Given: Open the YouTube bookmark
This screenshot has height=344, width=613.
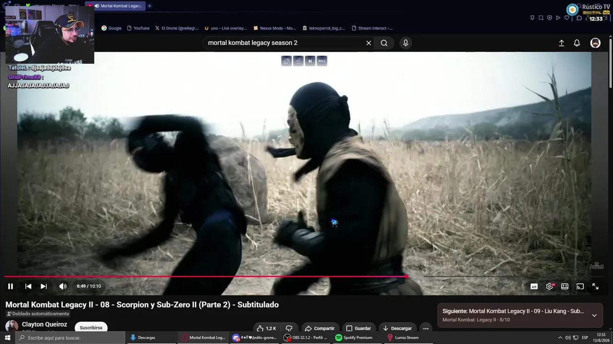Looking at the screenshot, I should pos(138,28).
